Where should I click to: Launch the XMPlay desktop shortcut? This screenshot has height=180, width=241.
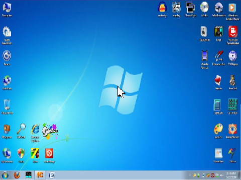[x=176, y=9]
